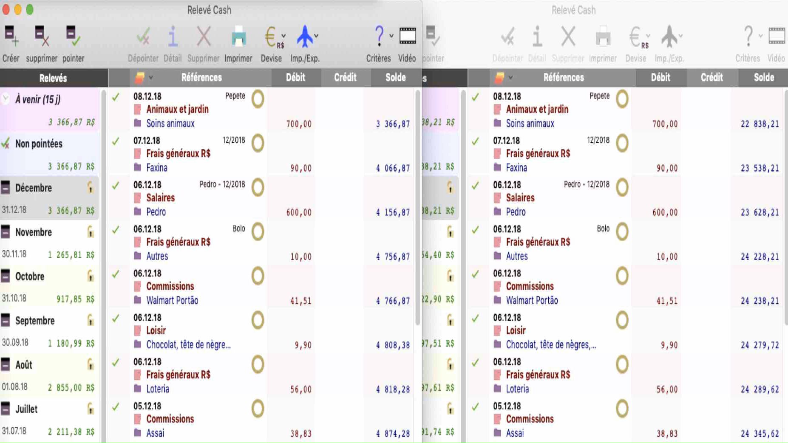The width and height of the screenshot is (788, 443).
Task: Click Créer statement icon in front window
Action: [11, 36]
